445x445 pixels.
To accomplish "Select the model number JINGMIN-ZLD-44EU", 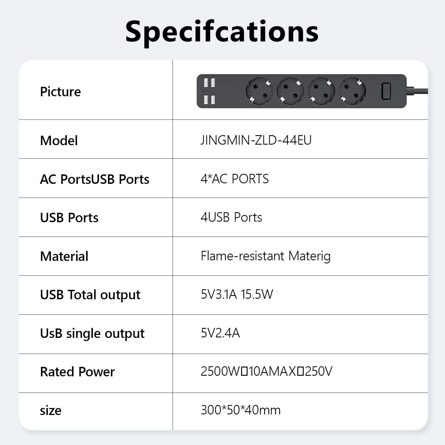I will click(x=256, y=140).
